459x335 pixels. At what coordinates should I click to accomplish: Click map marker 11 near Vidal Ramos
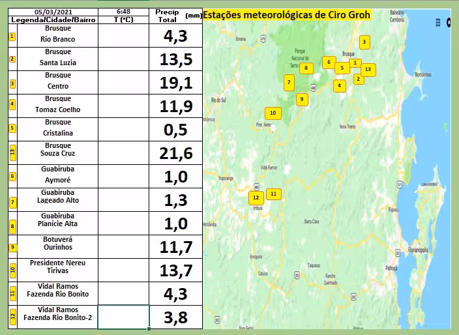pos(274,194)
